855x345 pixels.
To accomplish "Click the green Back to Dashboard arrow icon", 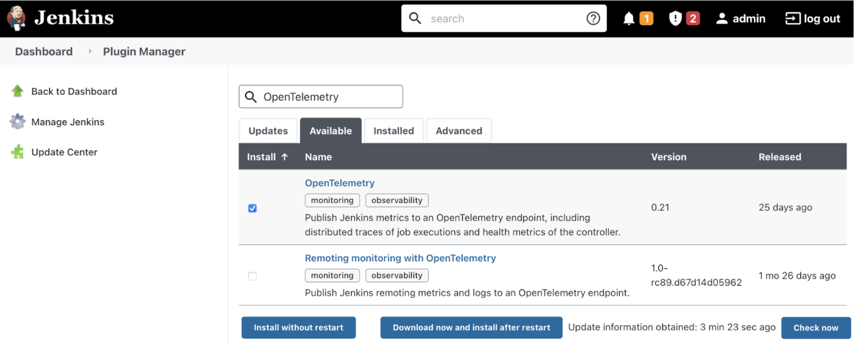I will click(18, 91).
